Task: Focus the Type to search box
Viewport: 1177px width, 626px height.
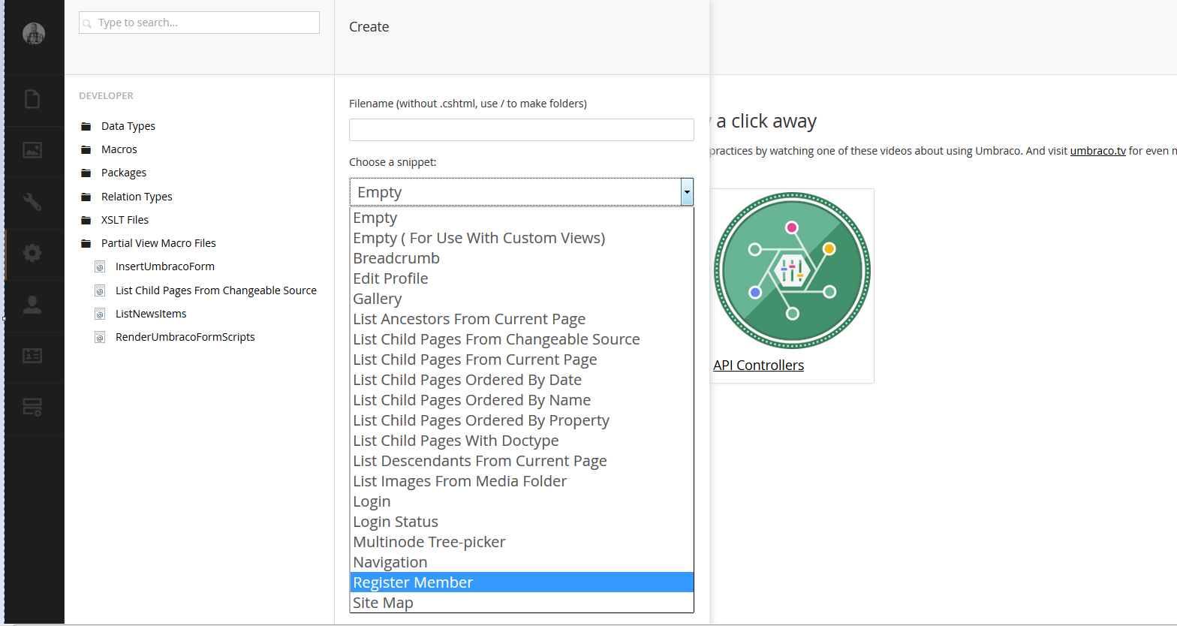Action: (x=199, y=23)
